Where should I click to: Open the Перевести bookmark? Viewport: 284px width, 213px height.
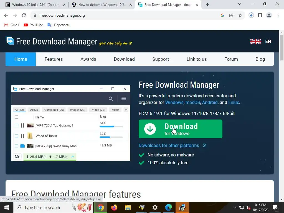tap(59, 25)
